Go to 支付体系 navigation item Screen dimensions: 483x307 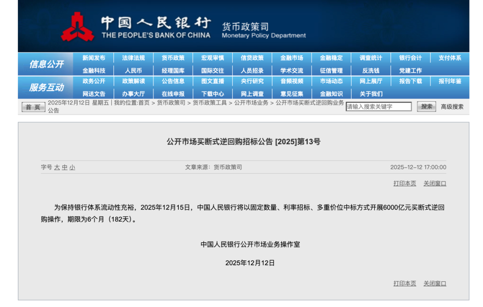click(x=450, y=58)
